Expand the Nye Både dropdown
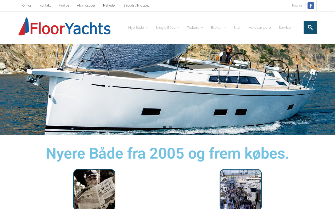335x209 pixels. tap(138, 27)
